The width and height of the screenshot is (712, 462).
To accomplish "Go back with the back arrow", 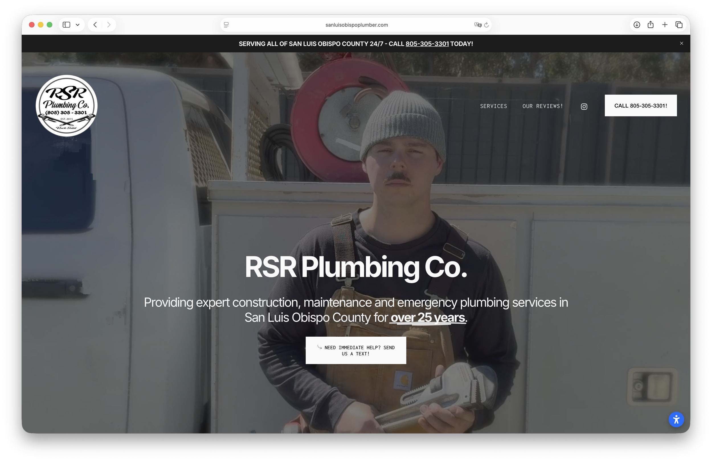I will tap(95, 25).
